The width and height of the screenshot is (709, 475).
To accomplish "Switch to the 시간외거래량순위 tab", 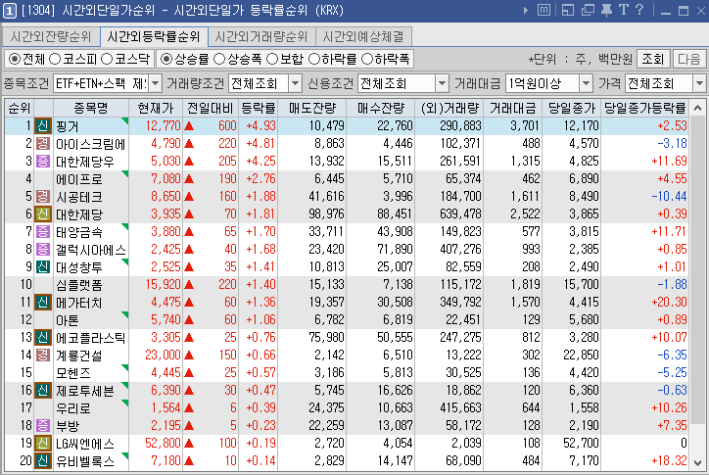I will [x=261, y=36].
